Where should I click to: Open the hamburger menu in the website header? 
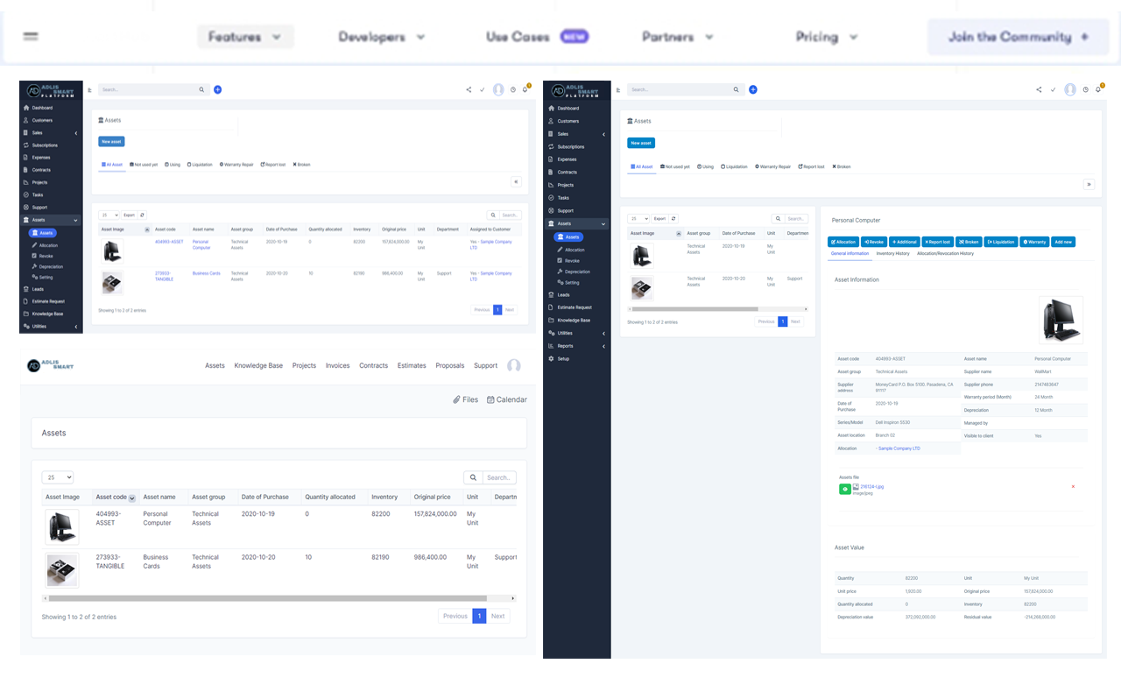click(31, 37)
